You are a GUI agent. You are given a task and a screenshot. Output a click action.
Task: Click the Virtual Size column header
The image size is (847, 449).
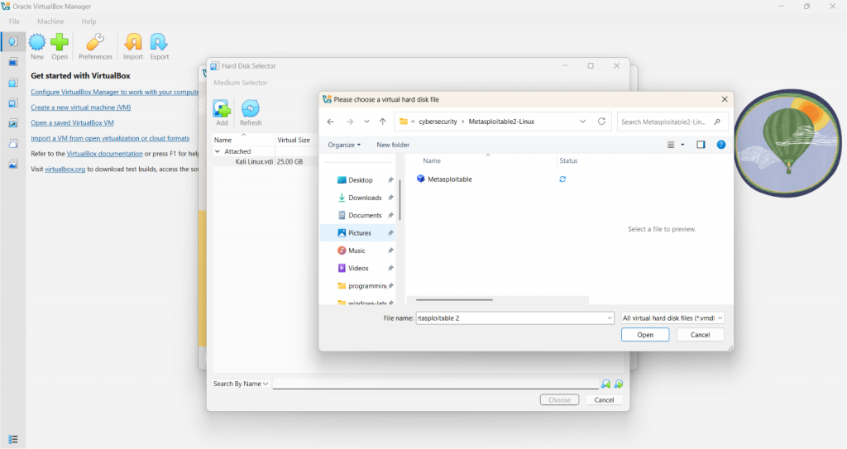[x=294, y=140]
